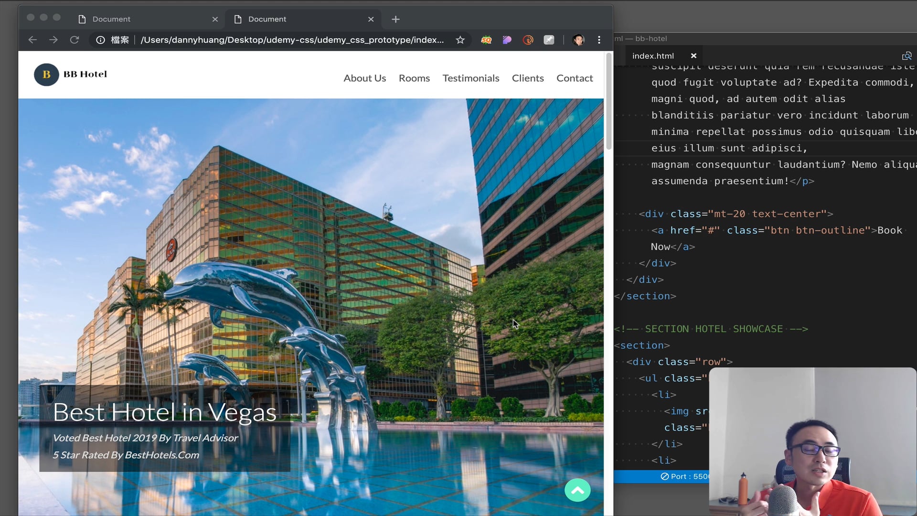The image size is (917, 516).
Task: Click the scroll-to-top chevron button
Action: tap(577, 490)
